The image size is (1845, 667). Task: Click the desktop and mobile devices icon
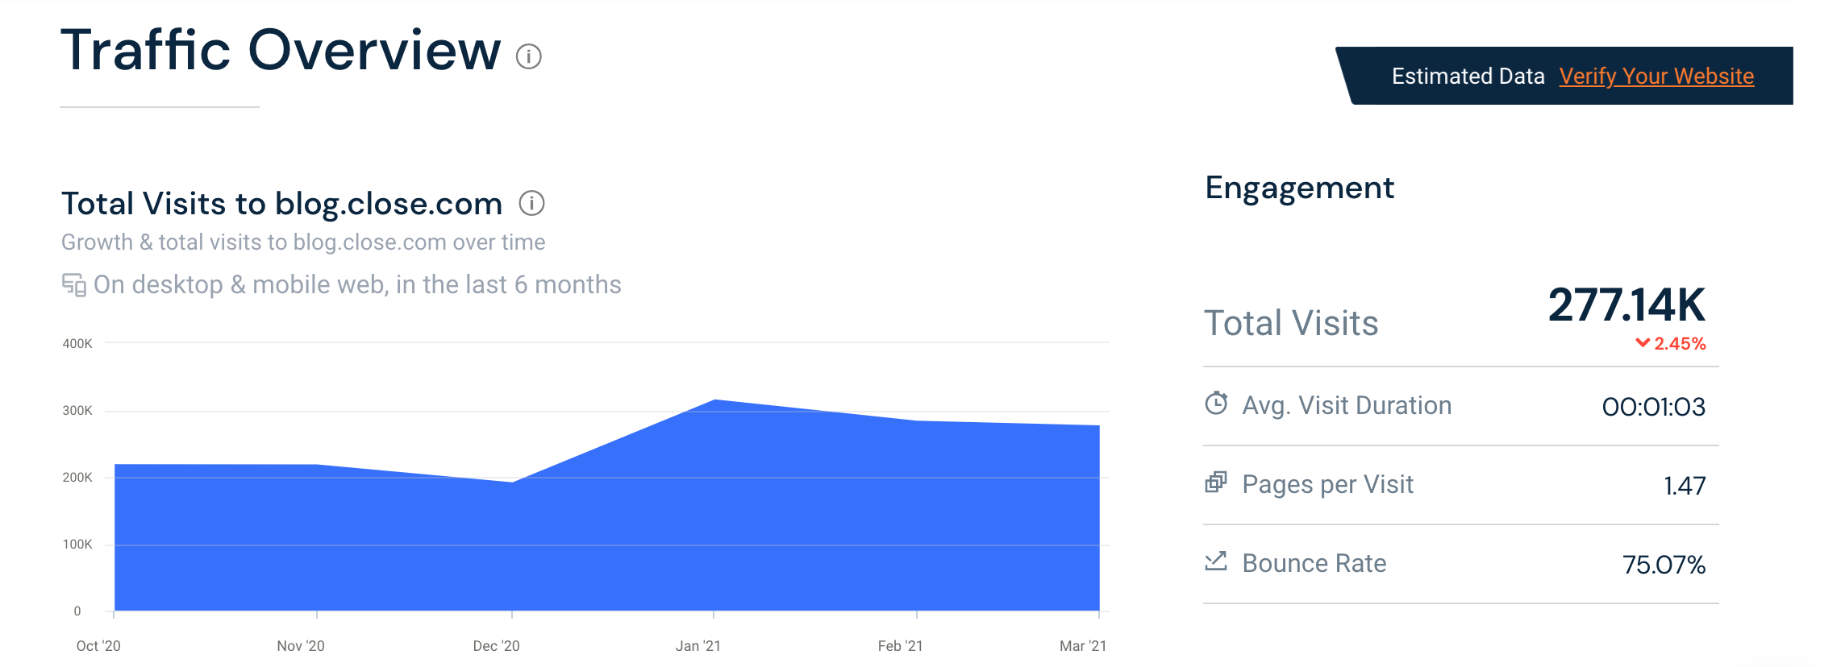pyautogui.click(x=73, y=285)
